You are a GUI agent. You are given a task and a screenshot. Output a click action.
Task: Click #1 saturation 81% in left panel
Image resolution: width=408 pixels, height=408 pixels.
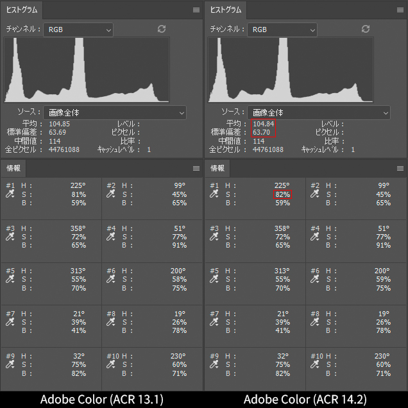tap(79, 194)
